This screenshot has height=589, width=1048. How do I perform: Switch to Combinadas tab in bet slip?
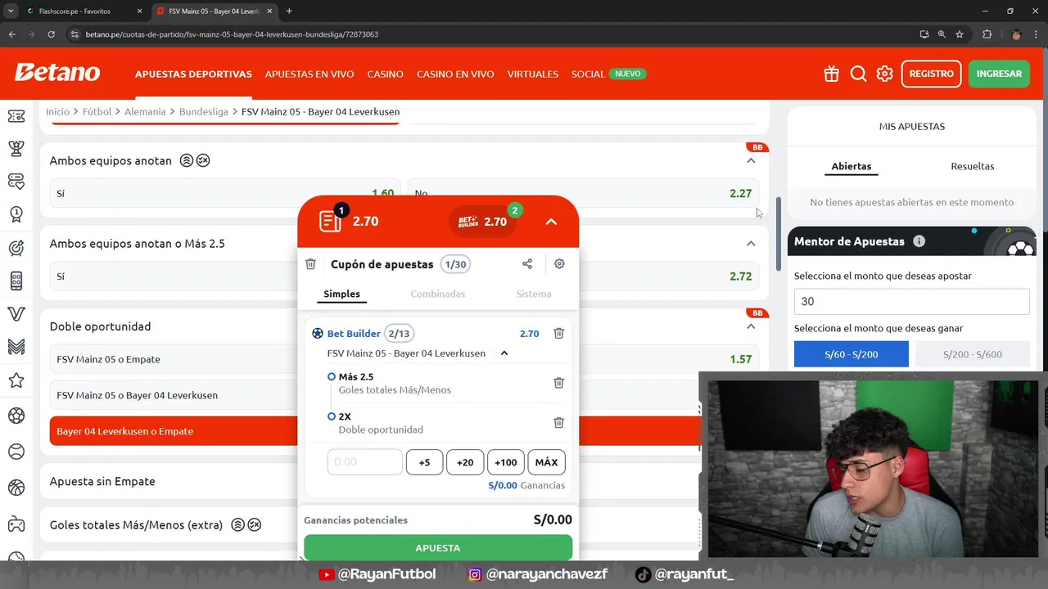click(x=438, y=294)
